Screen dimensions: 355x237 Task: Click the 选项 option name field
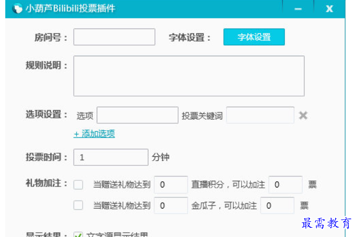click(137, 115)
